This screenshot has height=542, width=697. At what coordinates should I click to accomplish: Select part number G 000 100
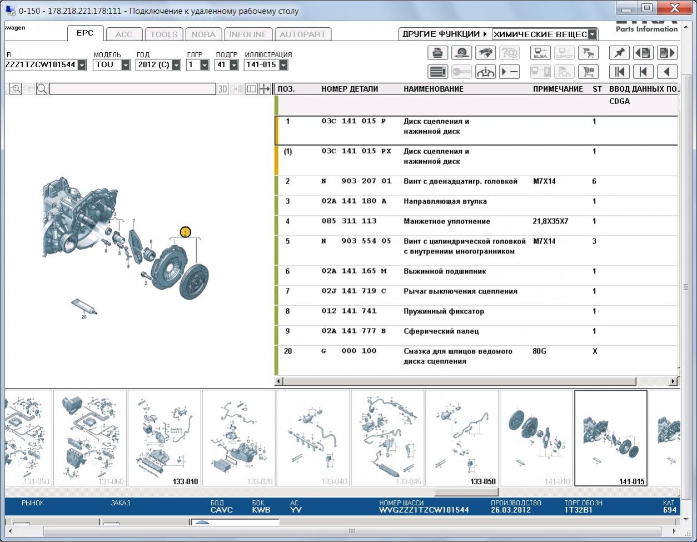pyautogui.click(x=349, y=351)
